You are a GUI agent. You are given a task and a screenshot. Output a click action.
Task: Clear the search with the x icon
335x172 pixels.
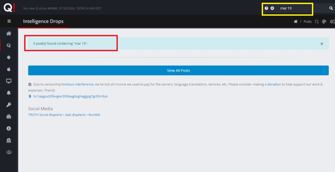[272, 8]
